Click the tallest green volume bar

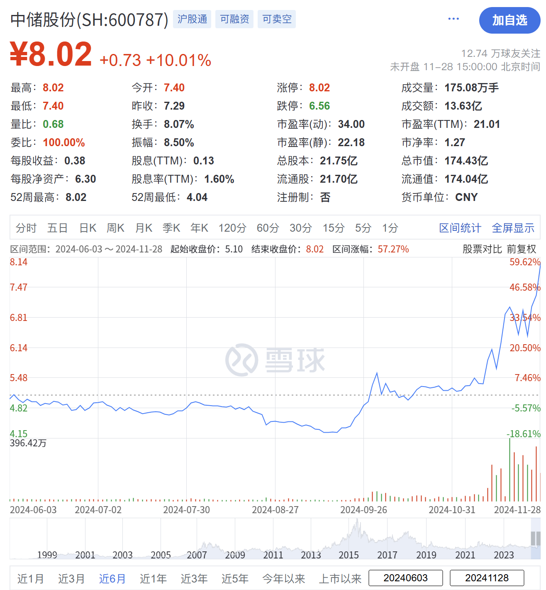pyautogui.click(x=509, y=470)
